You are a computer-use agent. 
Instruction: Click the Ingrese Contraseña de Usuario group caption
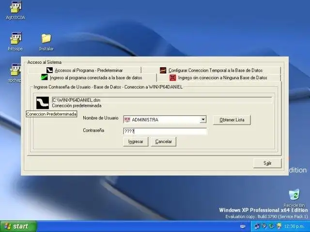pos(108,87)
